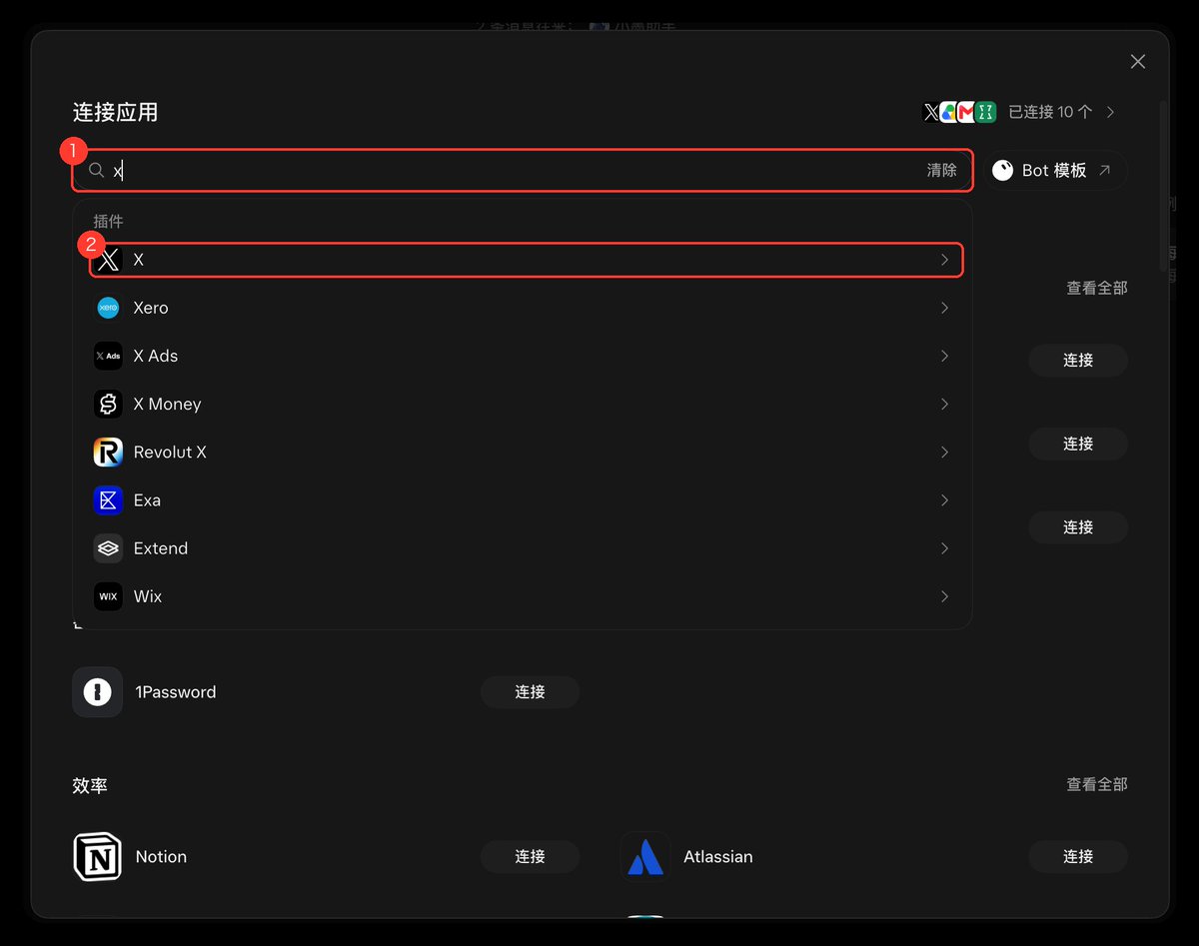Viewport: 1199px width, 946px height.
Task: Close the 连接应用 dialog
Action: (x=1138, y=62)
